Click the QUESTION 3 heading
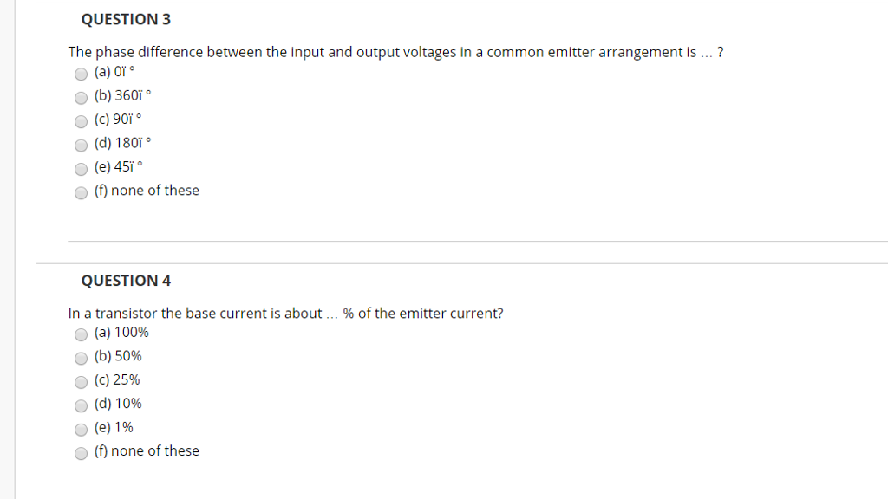The width and height of the screenshot is (888, 499). pyautogui.click(x=126, y=19)
